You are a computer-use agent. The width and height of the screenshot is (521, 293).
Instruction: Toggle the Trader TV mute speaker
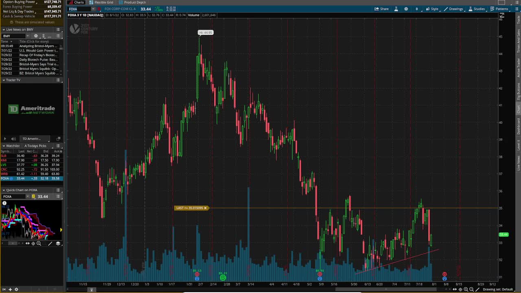(13, 139)
